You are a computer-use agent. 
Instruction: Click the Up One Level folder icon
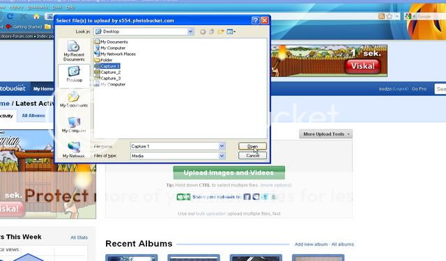coord(212,31)
